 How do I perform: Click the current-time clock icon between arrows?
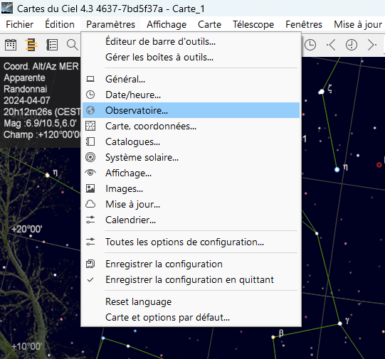coord(352,45)
